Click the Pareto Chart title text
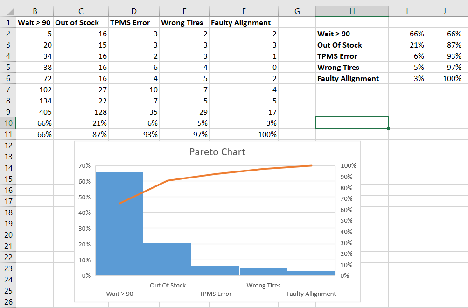 [x=216, y=152]
